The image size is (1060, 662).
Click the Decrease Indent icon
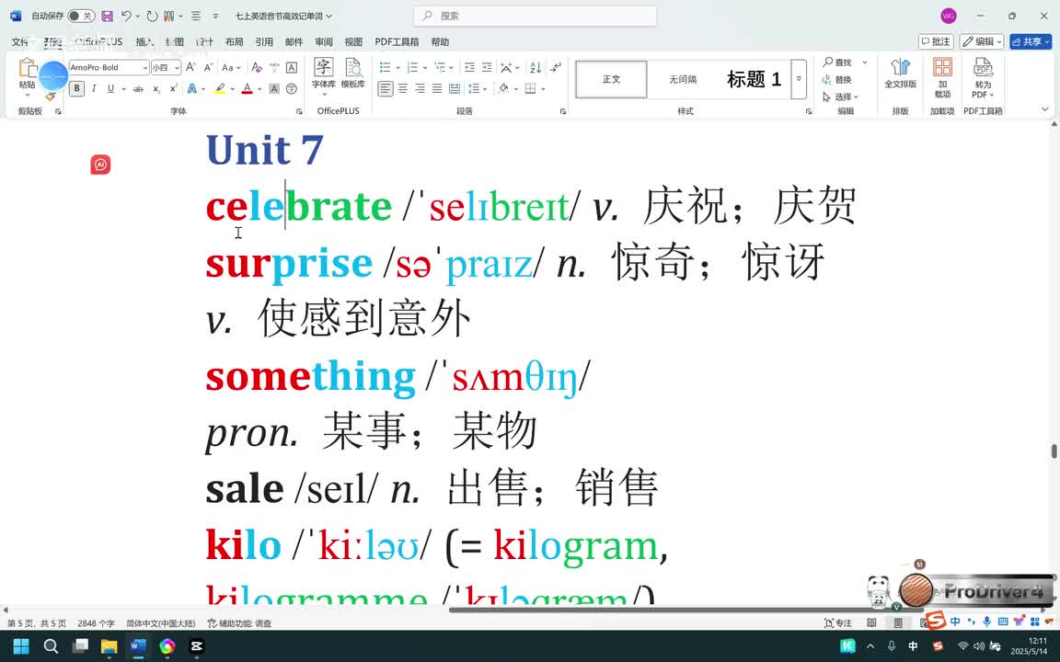point(469,67)
